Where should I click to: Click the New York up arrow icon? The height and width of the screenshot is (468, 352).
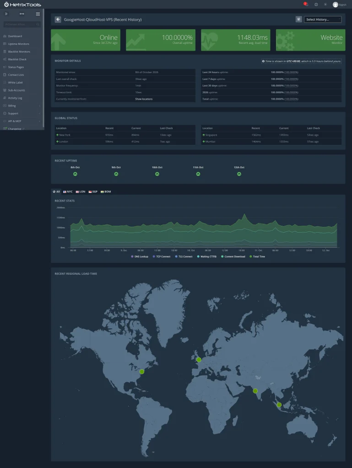(57, 135)
